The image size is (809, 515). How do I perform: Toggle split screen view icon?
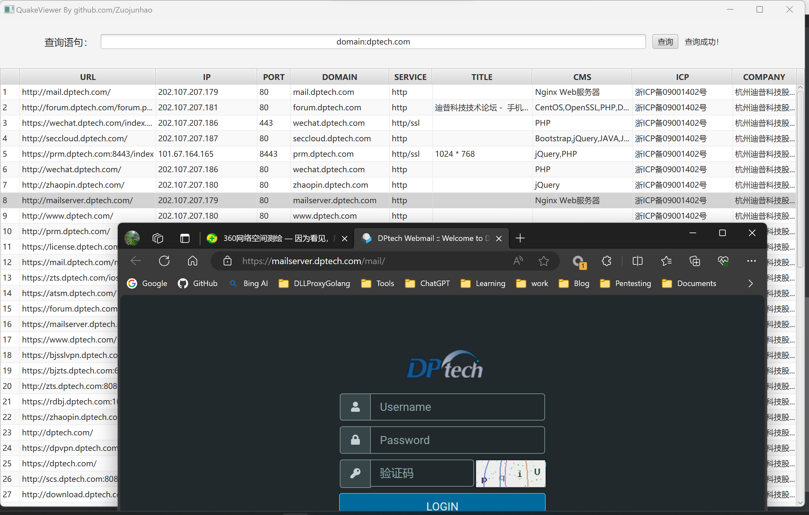pos(637,261)
